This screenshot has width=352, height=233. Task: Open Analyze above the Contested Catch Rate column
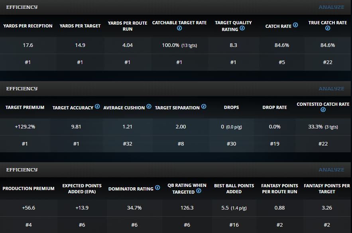pos(331,89)
